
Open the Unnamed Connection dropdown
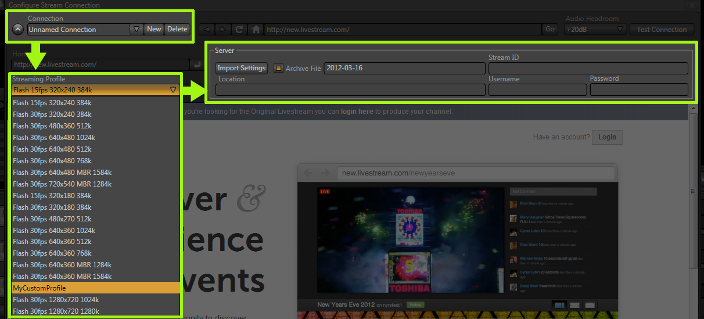(x=136, y=29)
